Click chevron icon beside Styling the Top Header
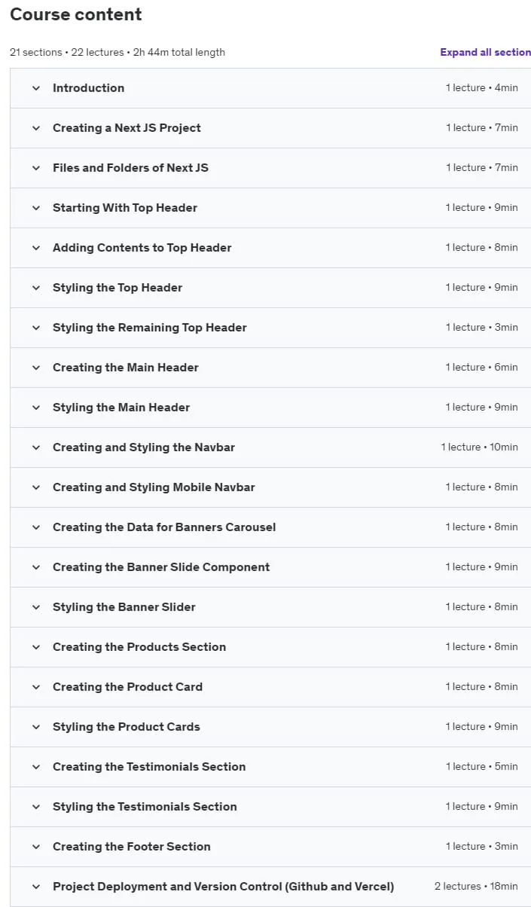Image resolution: width=531 pixels, height=907 pixels. click(35, 288)
